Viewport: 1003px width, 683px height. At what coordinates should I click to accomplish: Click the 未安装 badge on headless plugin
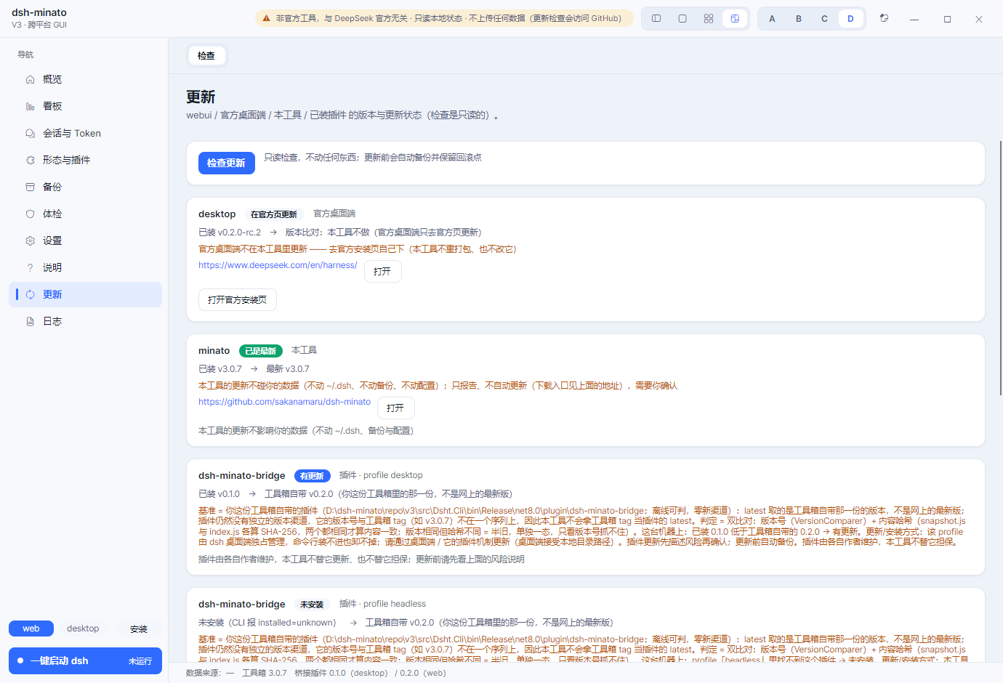[312, 605]
